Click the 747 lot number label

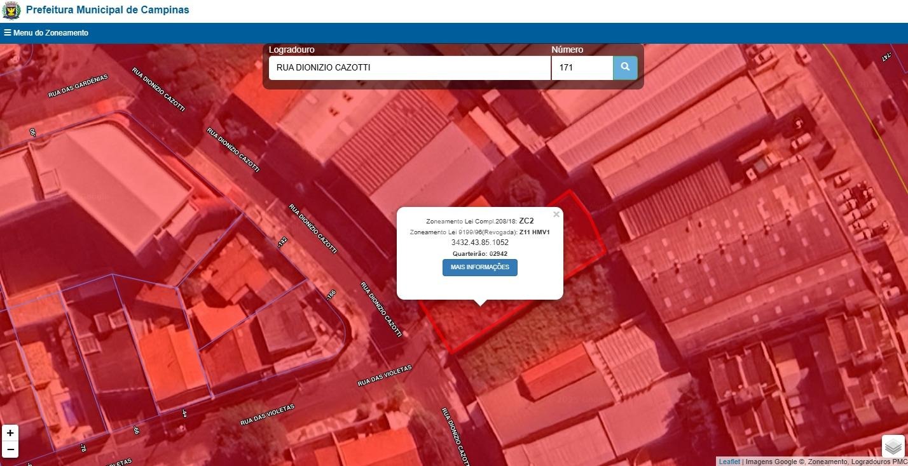point(886,57)
